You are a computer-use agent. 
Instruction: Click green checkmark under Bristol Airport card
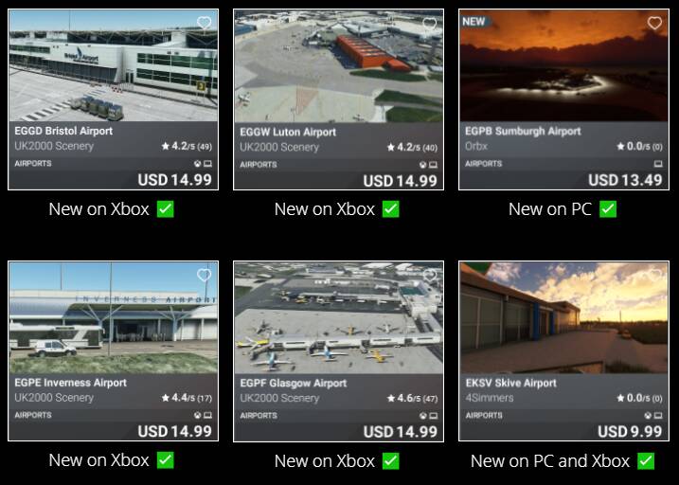pos(166,209)
